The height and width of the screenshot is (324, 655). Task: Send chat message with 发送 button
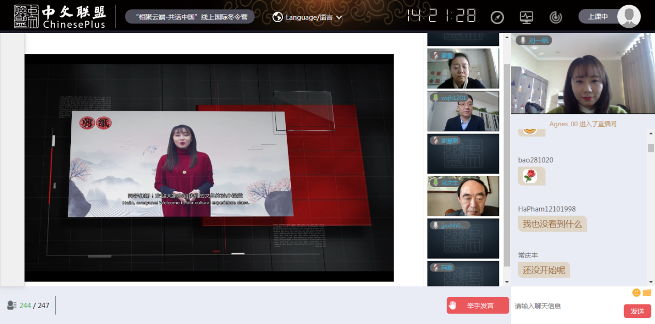coord(637,311)
